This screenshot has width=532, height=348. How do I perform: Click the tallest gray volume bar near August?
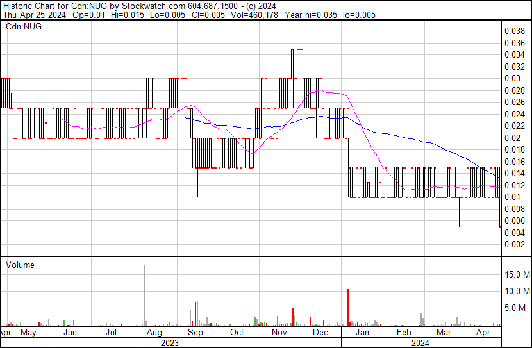pyautogui.click(x=144, y=295)
